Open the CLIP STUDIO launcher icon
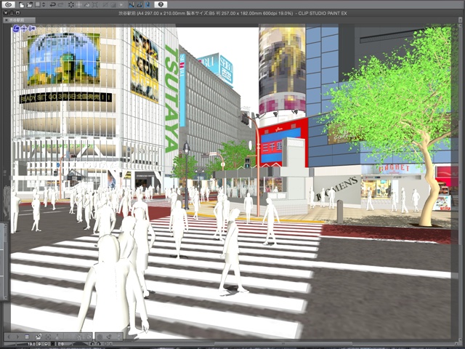465x349 pixels. click(8, 4)
